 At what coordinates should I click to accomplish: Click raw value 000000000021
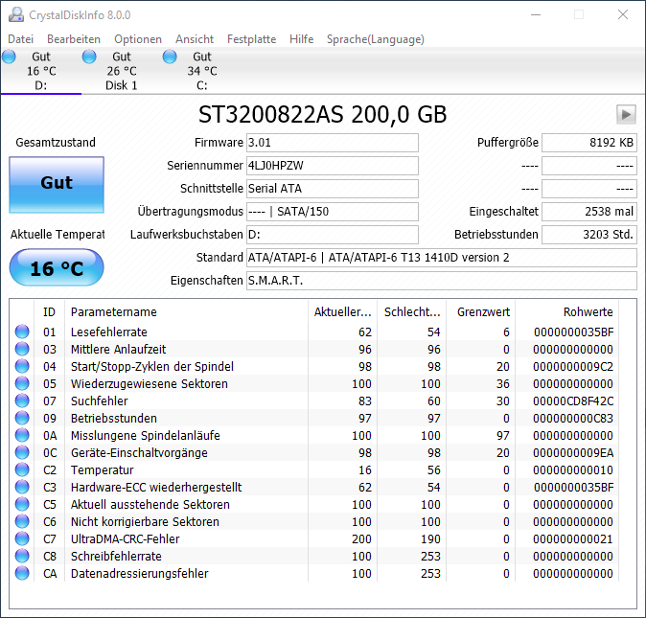(573, 538)
